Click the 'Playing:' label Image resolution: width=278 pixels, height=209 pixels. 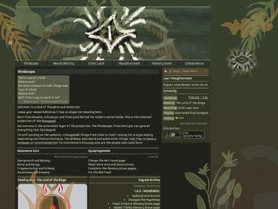click(169, 113)
